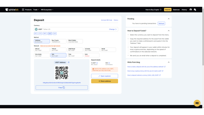Select the Buy Crypto Visa/Mastercard method
204x115 pixels.
tap(58, 41)
